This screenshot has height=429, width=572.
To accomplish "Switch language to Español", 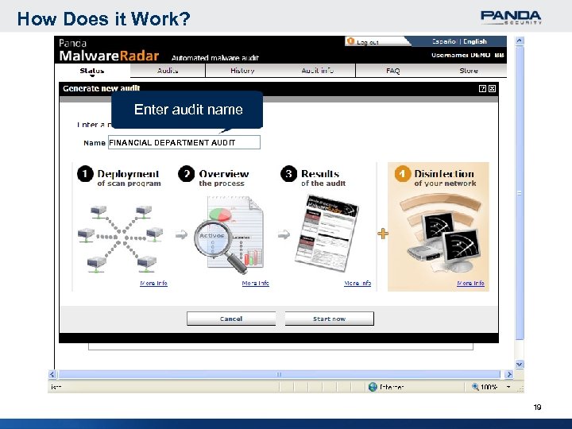I will 444,41.
